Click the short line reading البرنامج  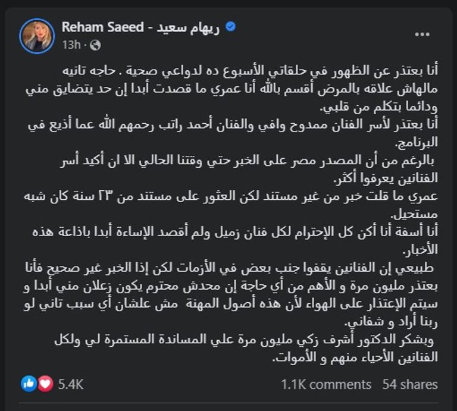pyautogui.click(x=415, y=143)
